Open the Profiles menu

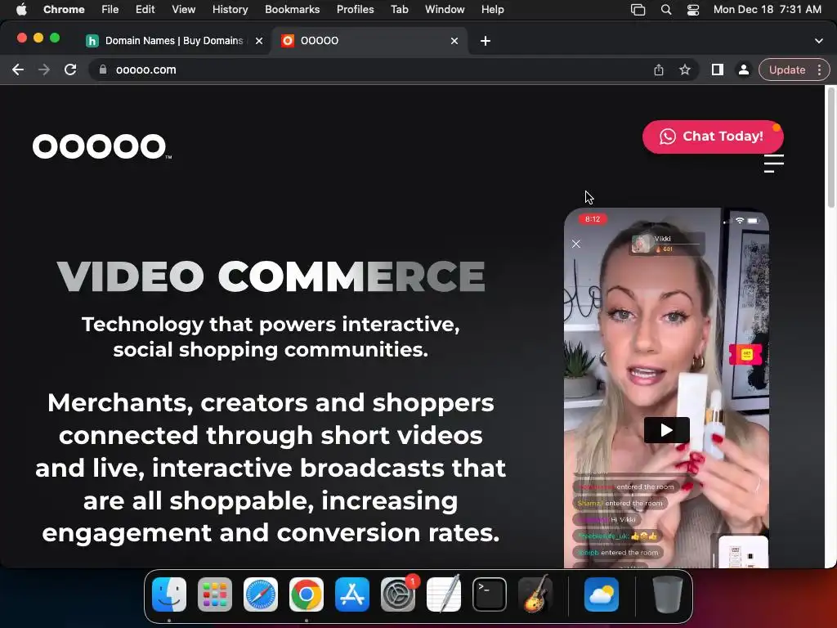pyautogui.click(x=355, y=9)
